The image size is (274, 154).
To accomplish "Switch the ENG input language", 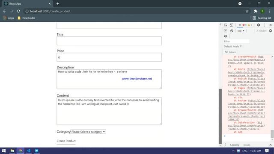I will tap(244, 151).
